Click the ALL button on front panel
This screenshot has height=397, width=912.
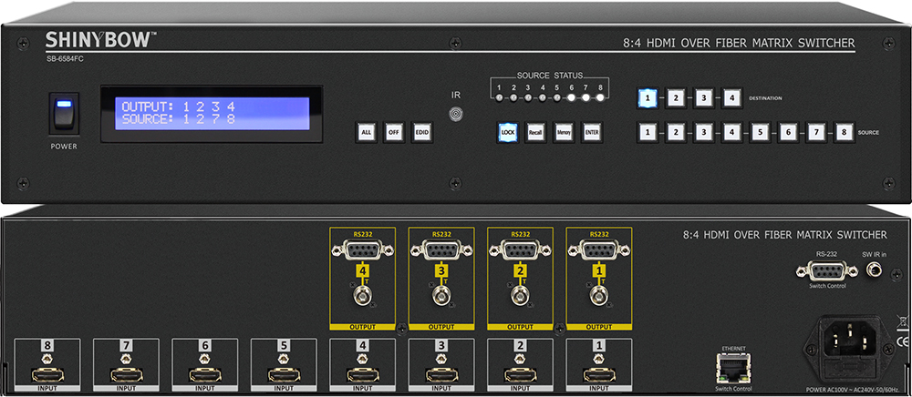[366, 132]
